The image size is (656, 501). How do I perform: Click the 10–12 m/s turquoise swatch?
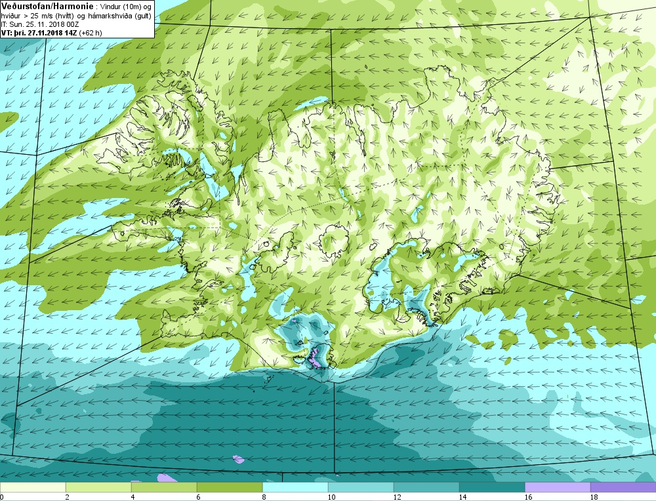pos(361,487)
